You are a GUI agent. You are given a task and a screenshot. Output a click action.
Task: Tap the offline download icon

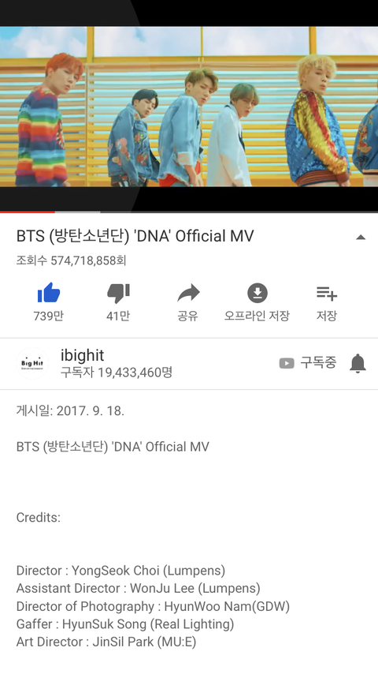coord(258,293)
